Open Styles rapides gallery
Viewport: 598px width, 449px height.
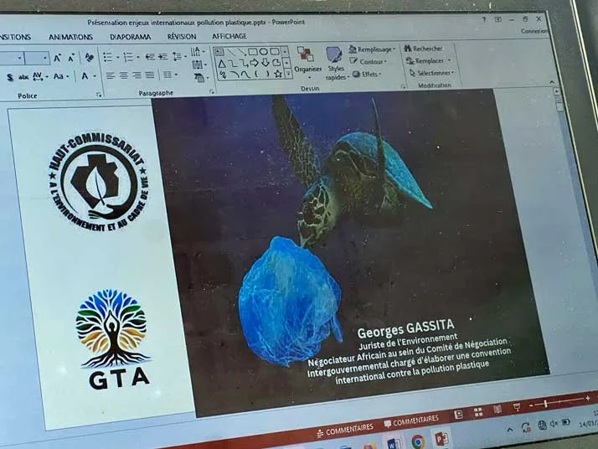pos(336,64)
